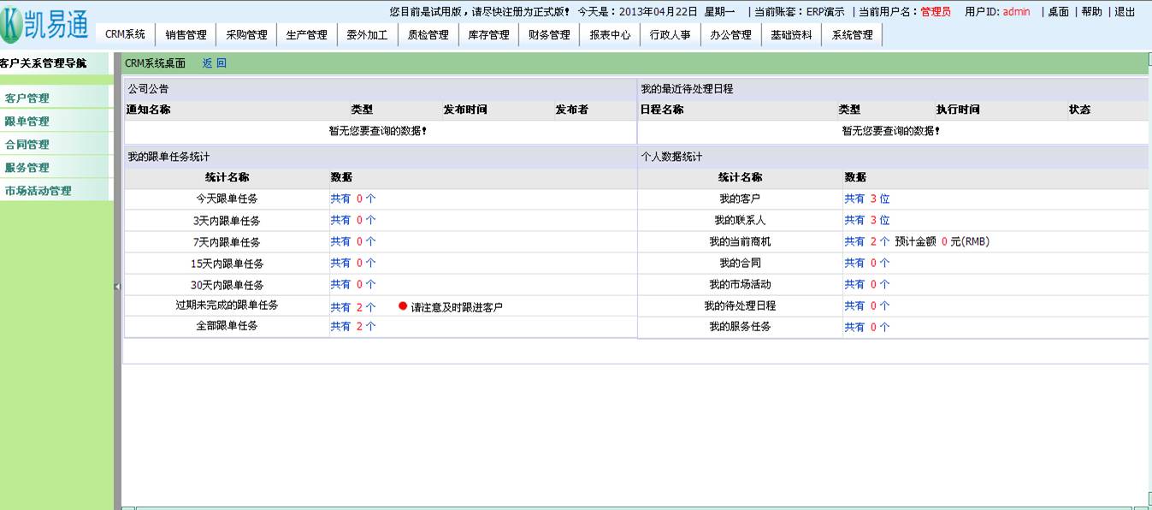Screen dimensions: 1152x510
Task: Switch to the 库存管理 module
Action: click(x=488, y=35)
